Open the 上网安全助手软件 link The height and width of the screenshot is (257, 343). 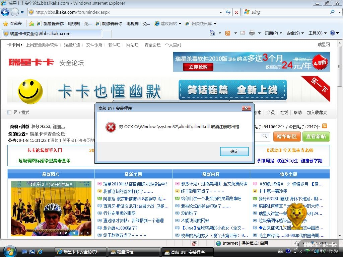(42, 45)
